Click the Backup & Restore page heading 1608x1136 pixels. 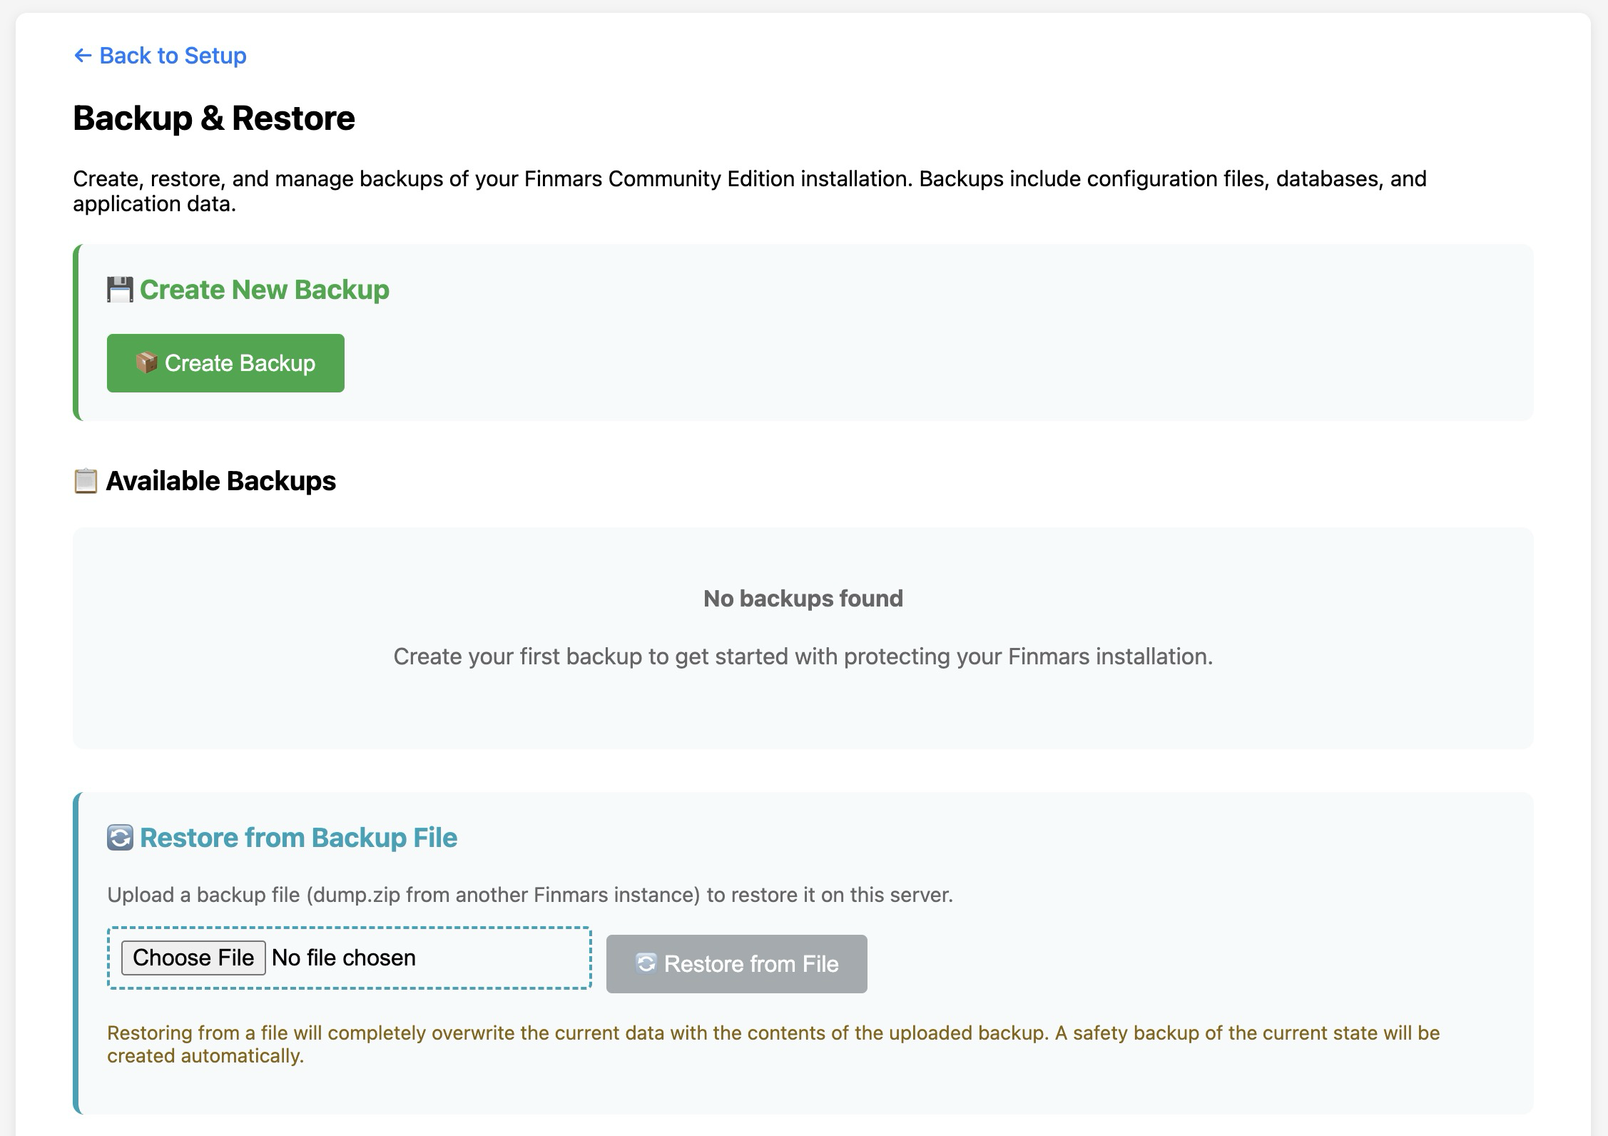(x=214, y=118)
